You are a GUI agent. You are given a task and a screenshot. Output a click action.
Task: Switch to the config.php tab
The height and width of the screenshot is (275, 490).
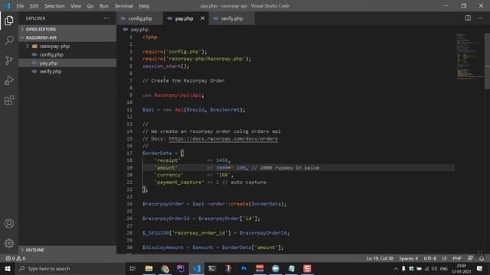(x=139, y=18)
